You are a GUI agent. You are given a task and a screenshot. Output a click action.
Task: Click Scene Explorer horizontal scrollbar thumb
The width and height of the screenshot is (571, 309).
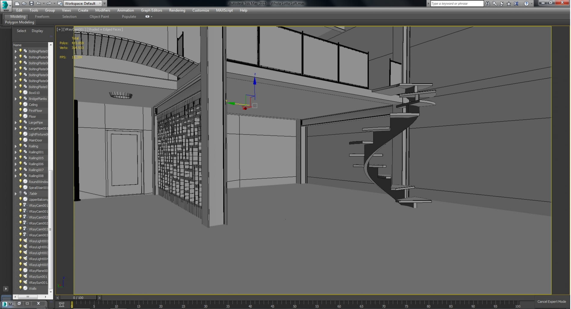pyautogui.click(x=28, y=297)
